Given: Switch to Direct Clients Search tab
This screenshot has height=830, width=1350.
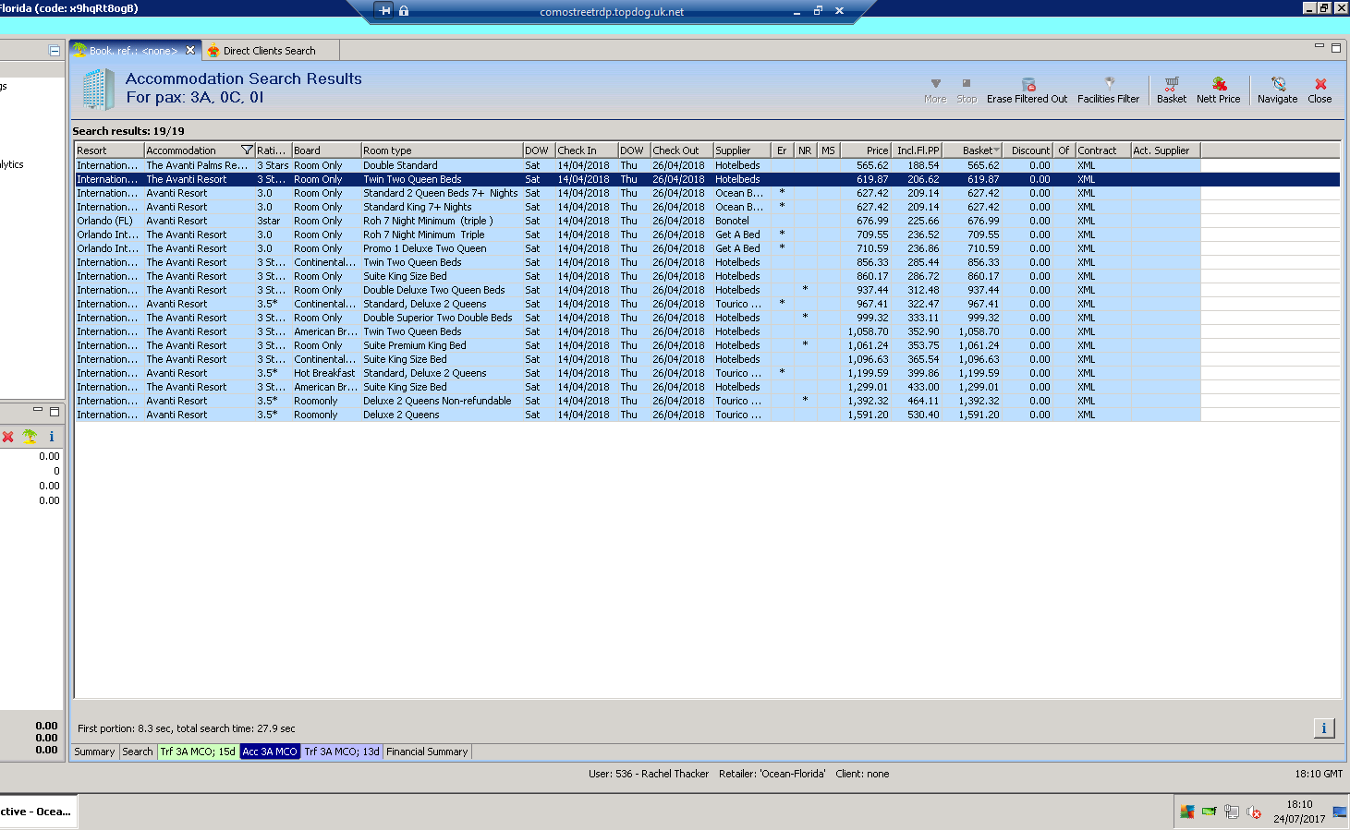Looking at the screenshot, I should coord(270,51).
